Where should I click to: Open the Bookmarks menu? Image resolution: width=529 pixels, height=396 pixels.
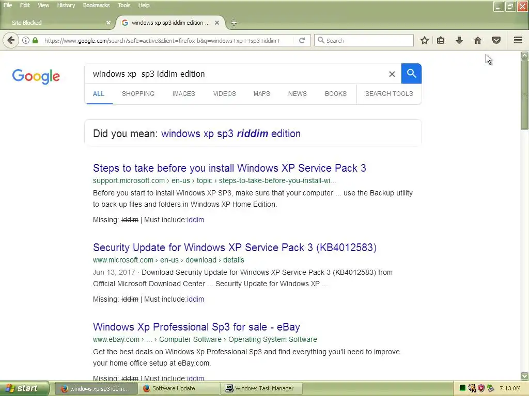96,5
